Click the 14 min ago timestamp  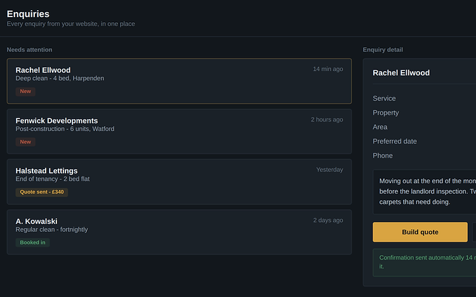[328, 69]
